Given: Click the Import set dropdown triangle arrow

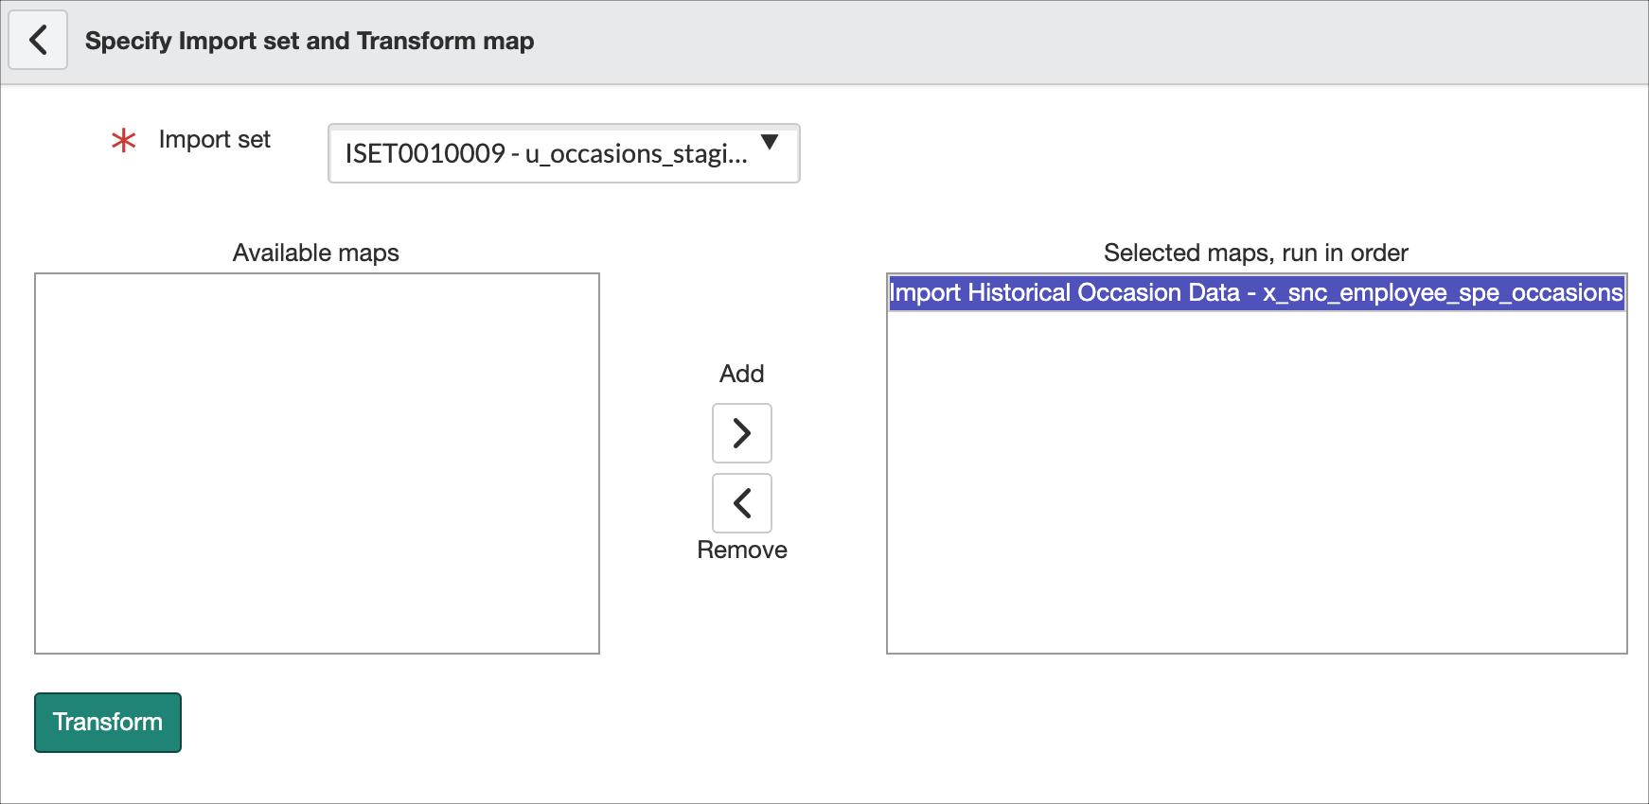Looking at the screenshot, I should pos(770,142).
